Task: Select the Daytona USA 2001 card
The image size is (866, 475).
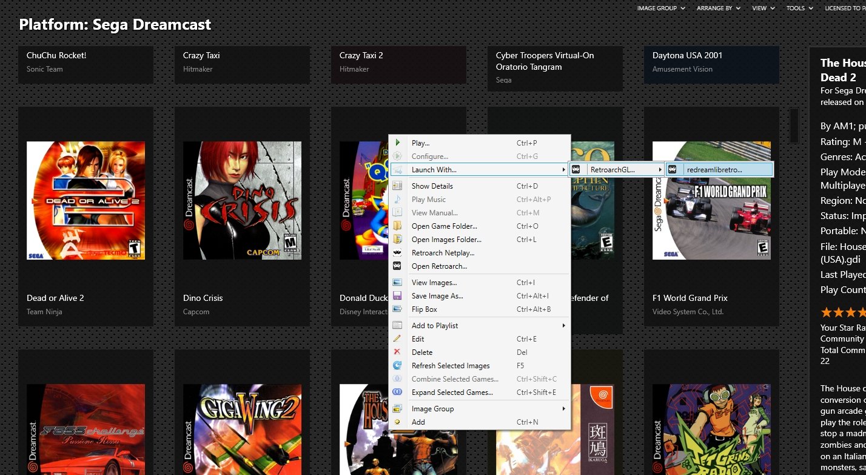Action: coord(711,64)
